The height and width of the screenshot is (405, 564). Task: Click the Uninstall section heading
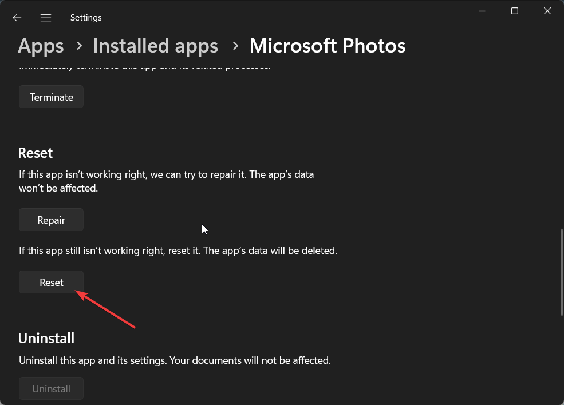tap(46, 339)
